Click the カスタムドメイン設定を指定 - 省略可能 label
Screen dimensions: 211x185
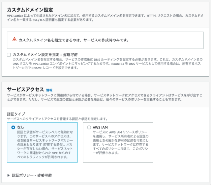[45, 55]
